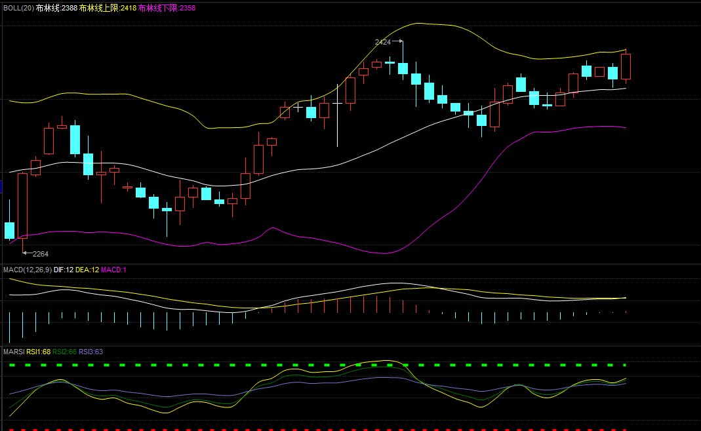Select the yellow RSI1:68 label
This screenshot has width=701, height=431.
pos(39,352)
